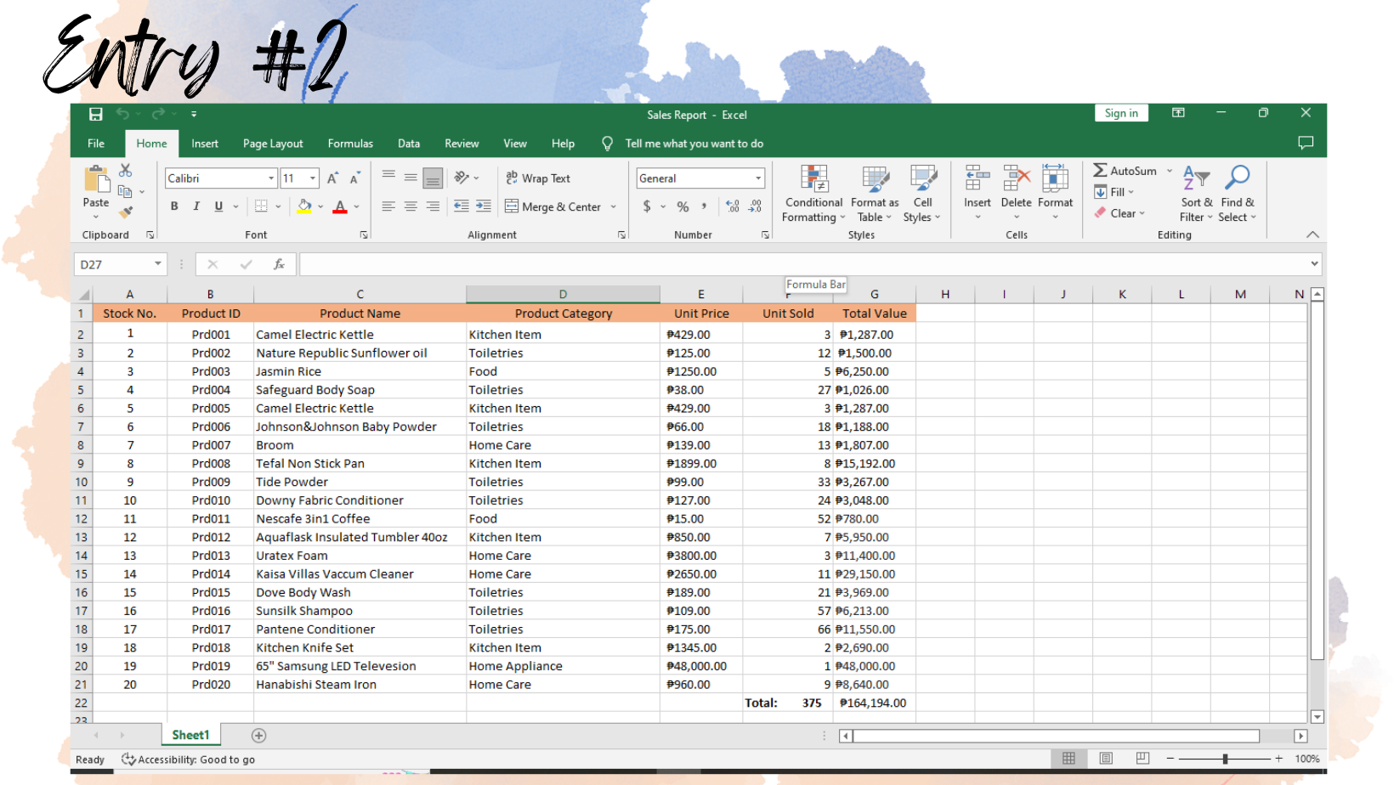1394x785 pixels.
Task: Open the Calibri font name dropdown
Action: (x=271, y=178)
